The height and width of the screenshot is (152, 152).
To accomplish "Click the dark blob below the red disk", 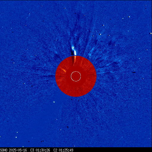I will [x=68, y=127].
